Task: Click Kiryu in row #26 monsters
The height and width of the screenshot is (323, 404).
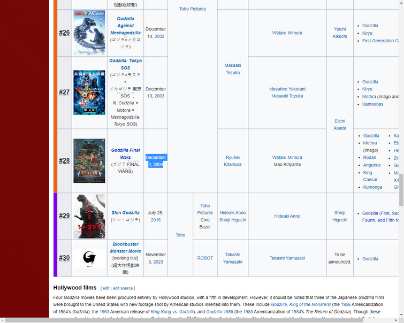Action: (x=367, y=33)
